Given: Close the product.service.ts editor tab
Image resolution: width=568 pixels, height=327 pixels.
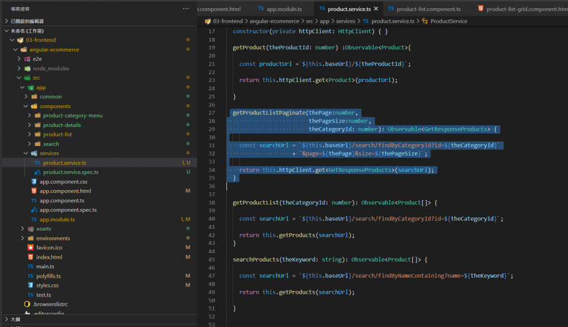Looking at the screenshot, I should (x=376, y=9).
